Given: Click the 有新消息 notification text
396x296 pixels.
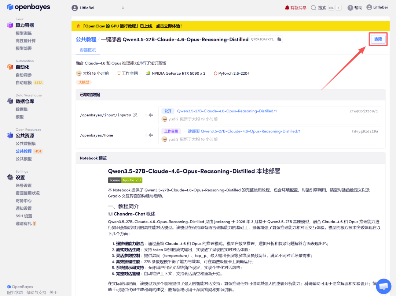Looking at the screenshot, I should pyautogui.click(x=298, y=8).
